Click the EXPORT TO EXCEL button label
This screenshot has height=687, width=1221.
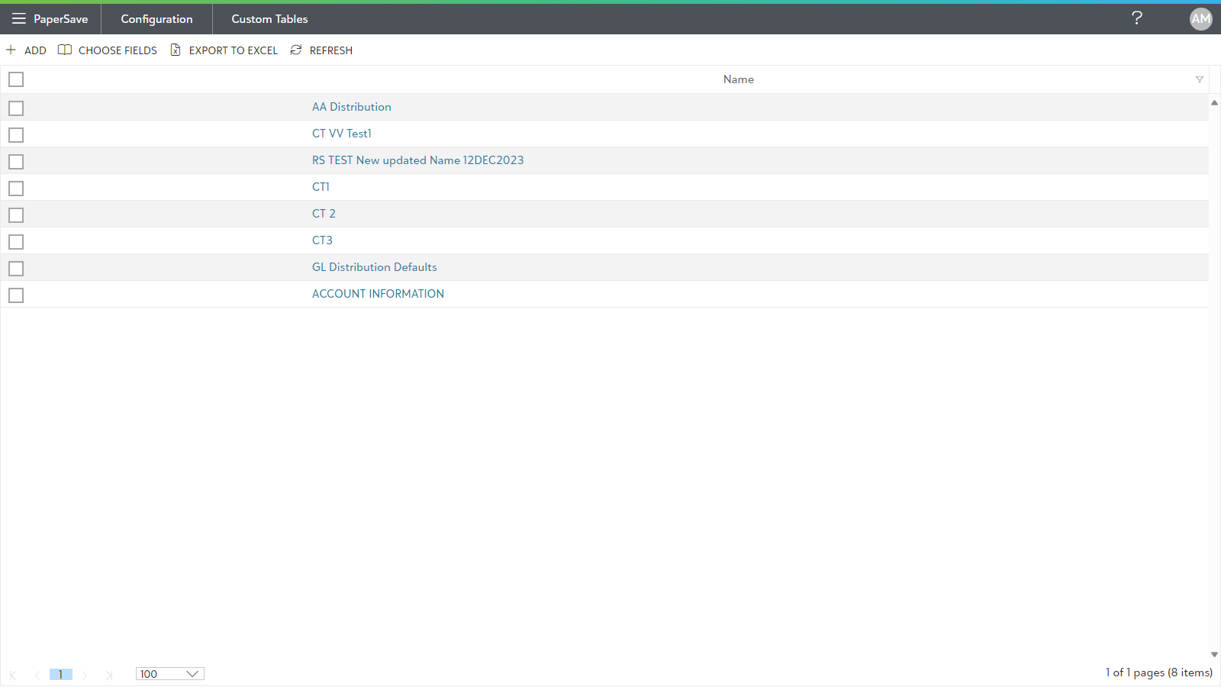point(234,50)
